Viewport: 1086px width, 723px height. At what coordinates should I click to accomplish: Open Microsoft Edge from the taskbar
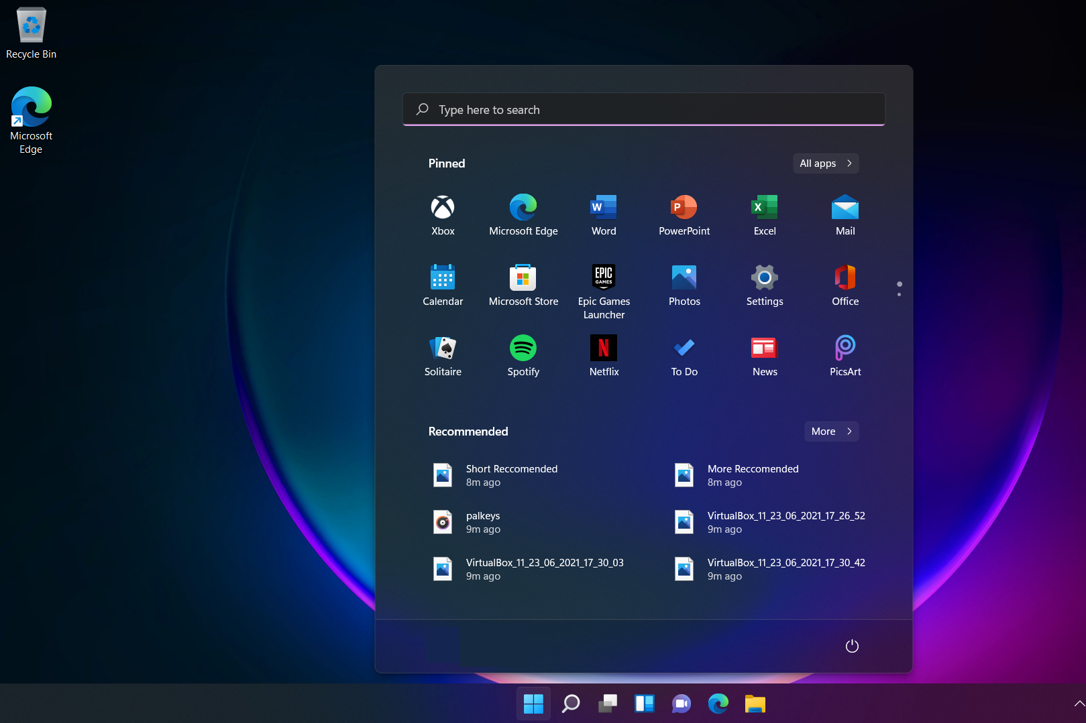[718, 704]
